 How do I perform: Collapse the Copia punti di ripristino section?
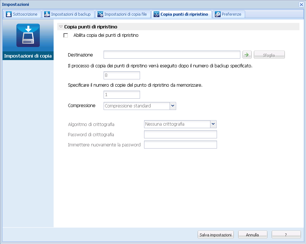pos(61,27)
